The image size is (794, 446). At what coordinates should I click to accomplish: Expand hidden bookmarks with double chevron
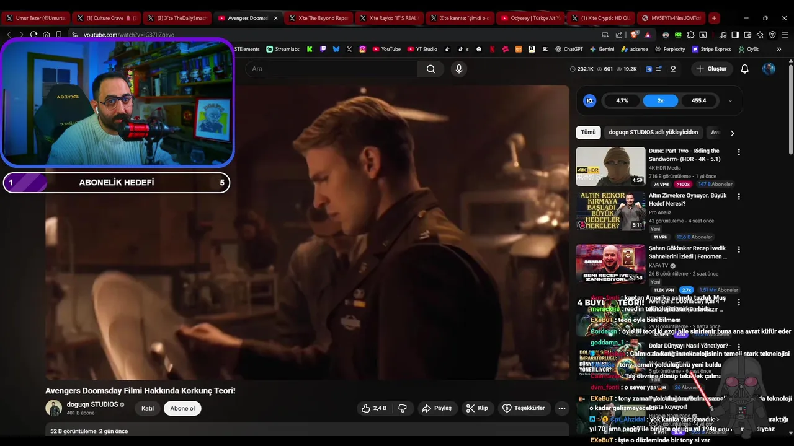point(778,49)
